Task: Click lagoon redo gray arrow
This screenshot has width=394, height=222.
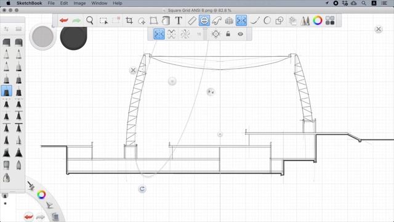Action: tap(40, 216)
